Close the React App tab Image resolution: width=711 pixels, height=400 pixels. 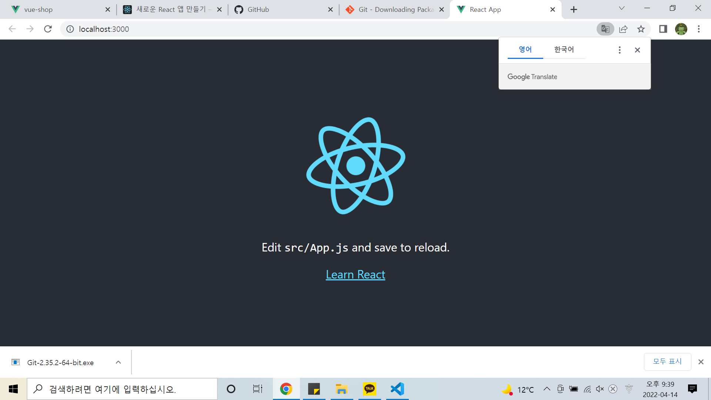[x=553, y=10]
